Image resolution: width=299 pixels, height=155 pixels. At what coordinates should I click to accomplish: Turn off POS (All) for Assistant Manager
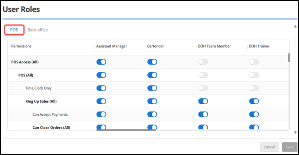[101, 75]
